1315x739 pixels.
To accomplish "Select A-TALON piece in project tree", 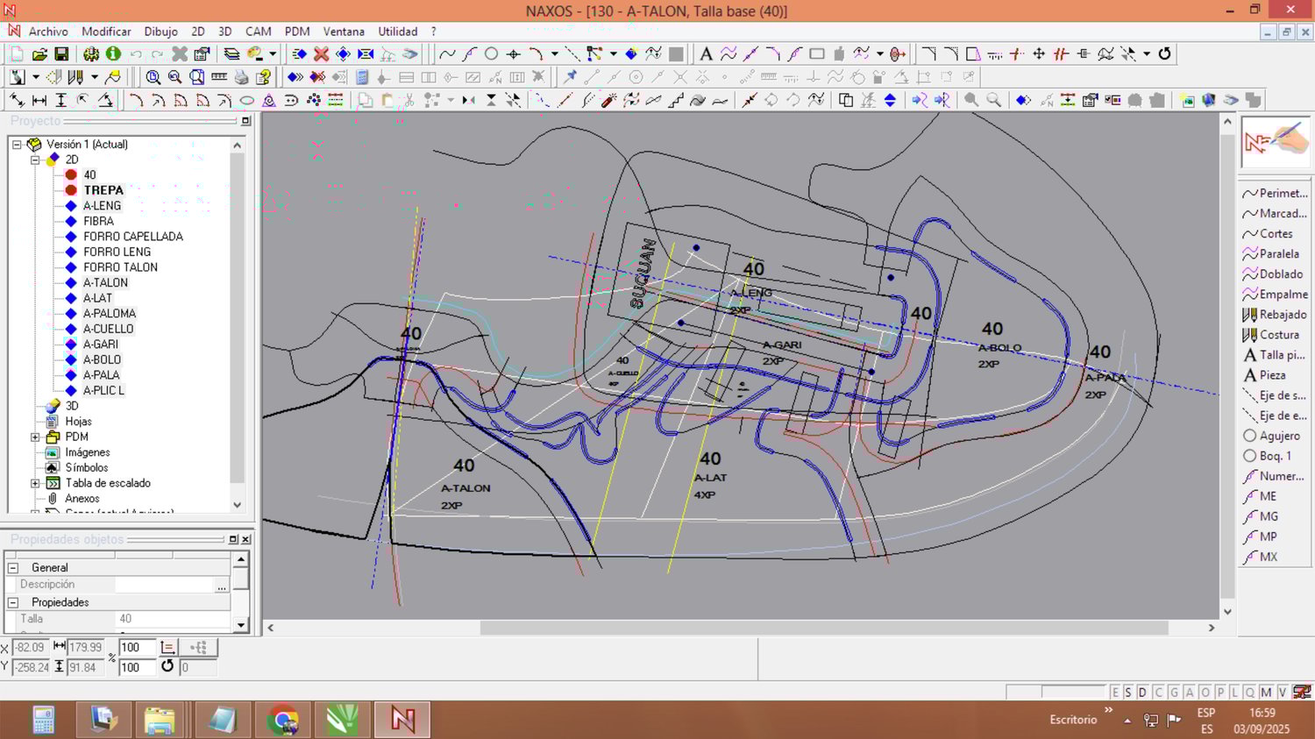I will [x=105, y=283].
